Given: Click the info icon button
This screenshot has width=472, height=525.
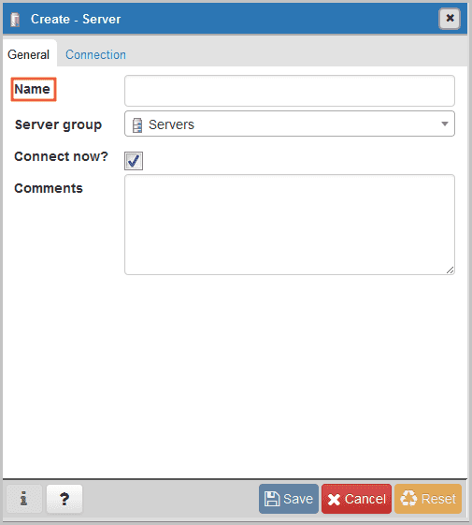Looking at the screenshot, I should pyautogui.click(x=24, y=499).
